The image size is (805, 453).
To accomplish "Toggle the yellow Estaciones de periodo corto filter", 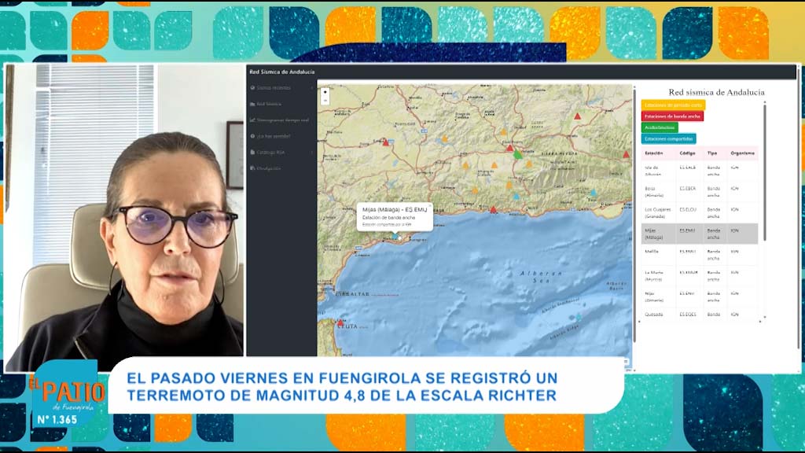I will [675, 105].
